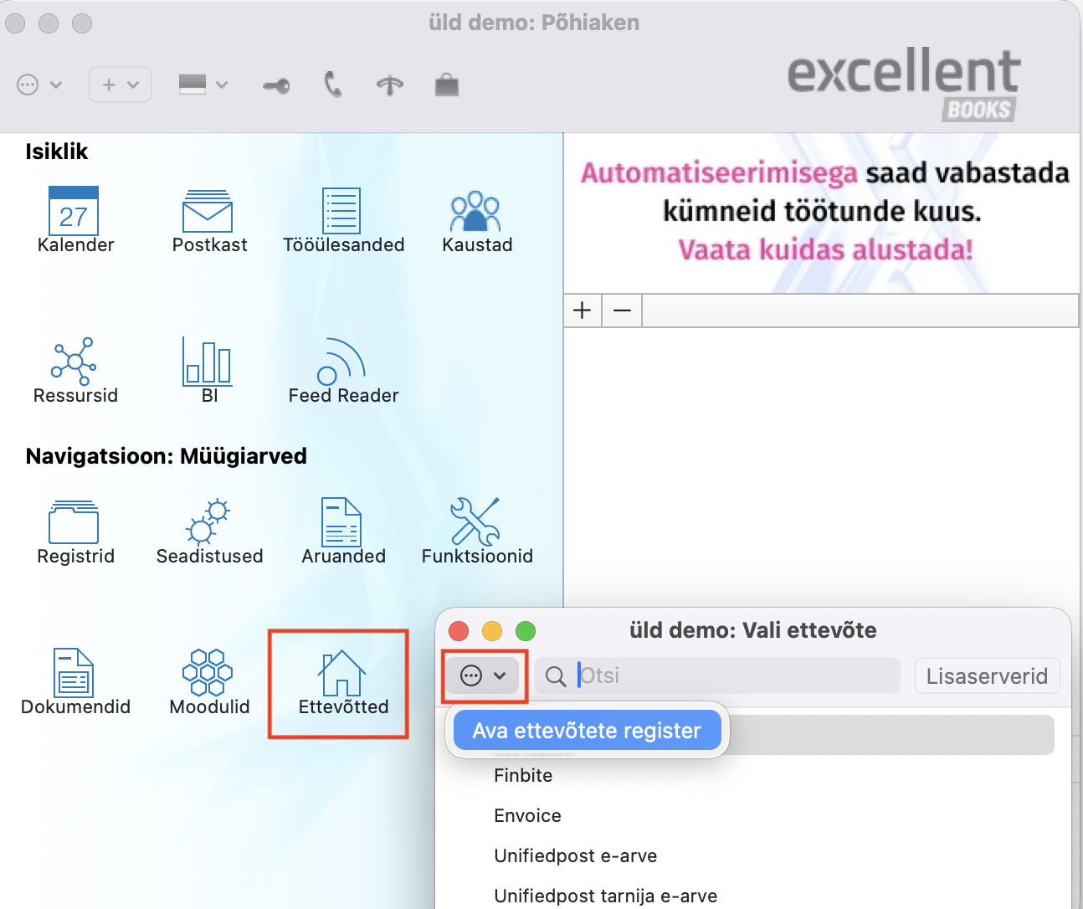Open Aruanded reports icon
Viewport: 1083px width, 909px height.
pyautogui.click(x=341, y=522)
